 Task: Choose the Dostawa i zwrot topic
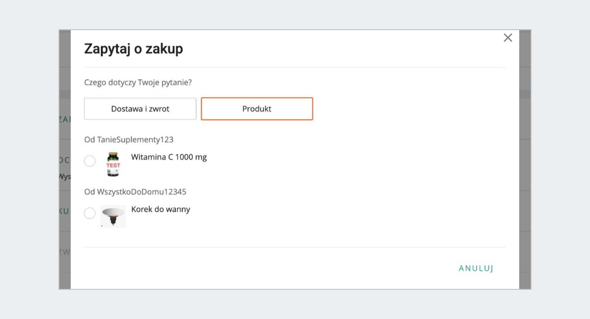[140, 109]
